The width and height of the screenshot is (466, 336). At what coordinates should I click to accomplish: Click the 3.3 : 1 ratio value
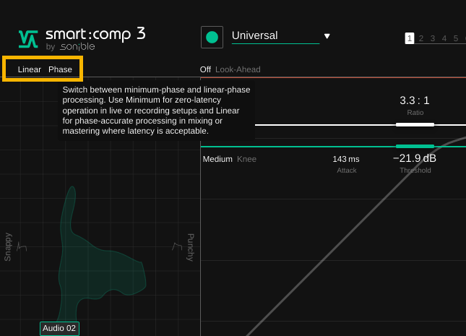[x=415, y=100]
